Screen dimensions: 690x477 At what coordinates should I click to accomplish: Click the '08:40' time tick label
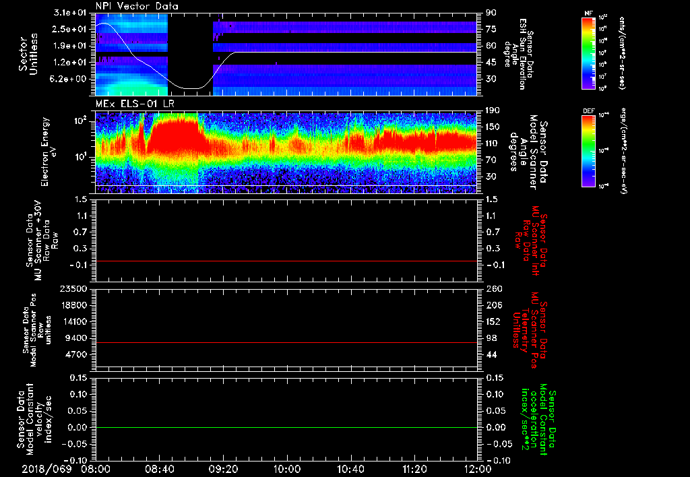tap(160, 469)
